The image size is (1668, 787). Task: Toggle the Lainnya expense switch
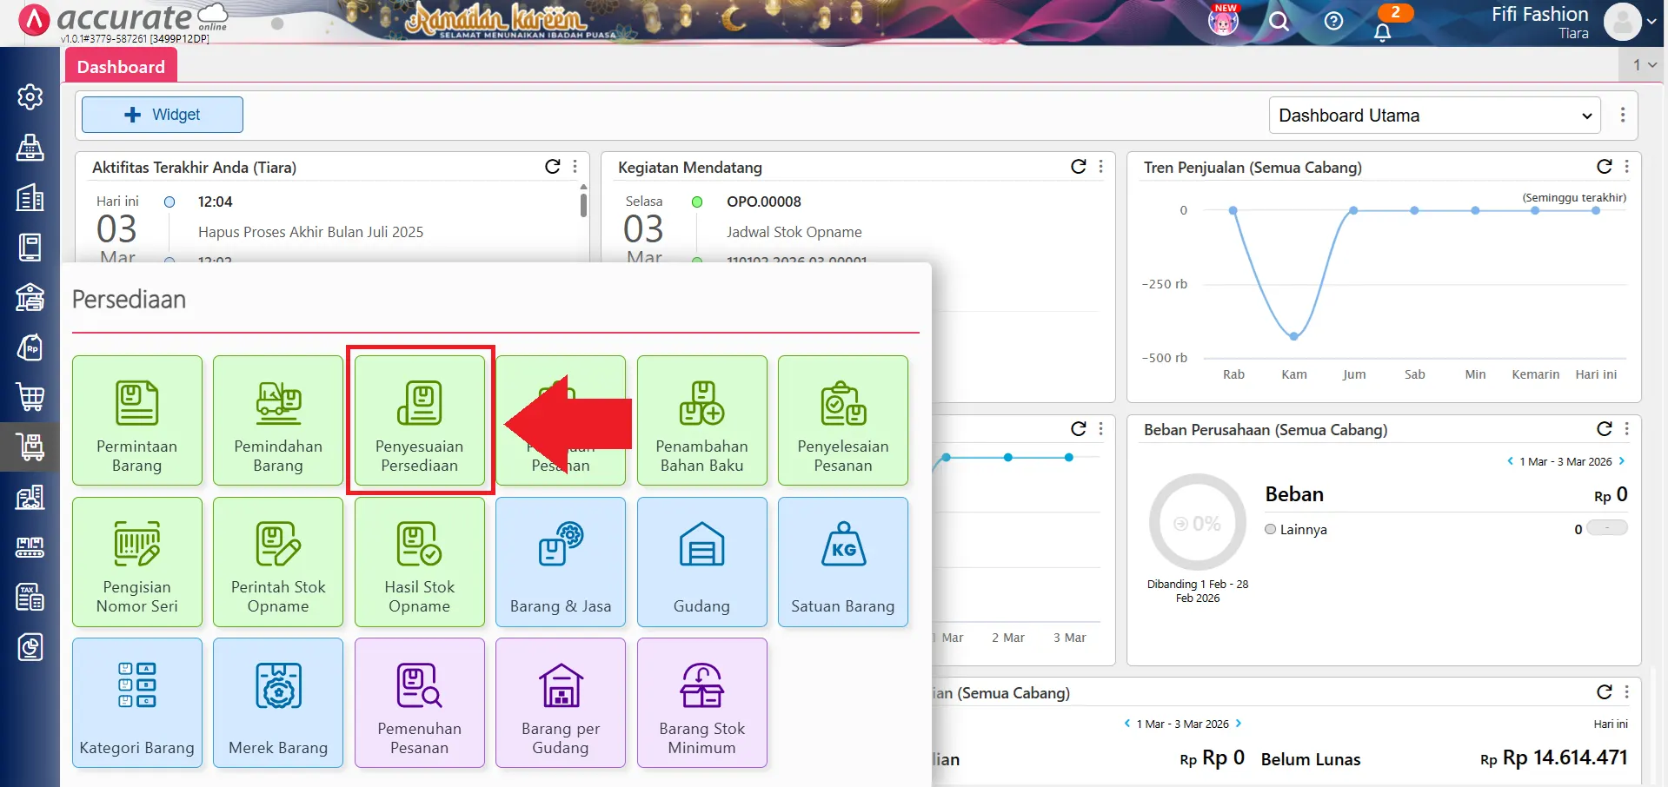(1606, 528)
